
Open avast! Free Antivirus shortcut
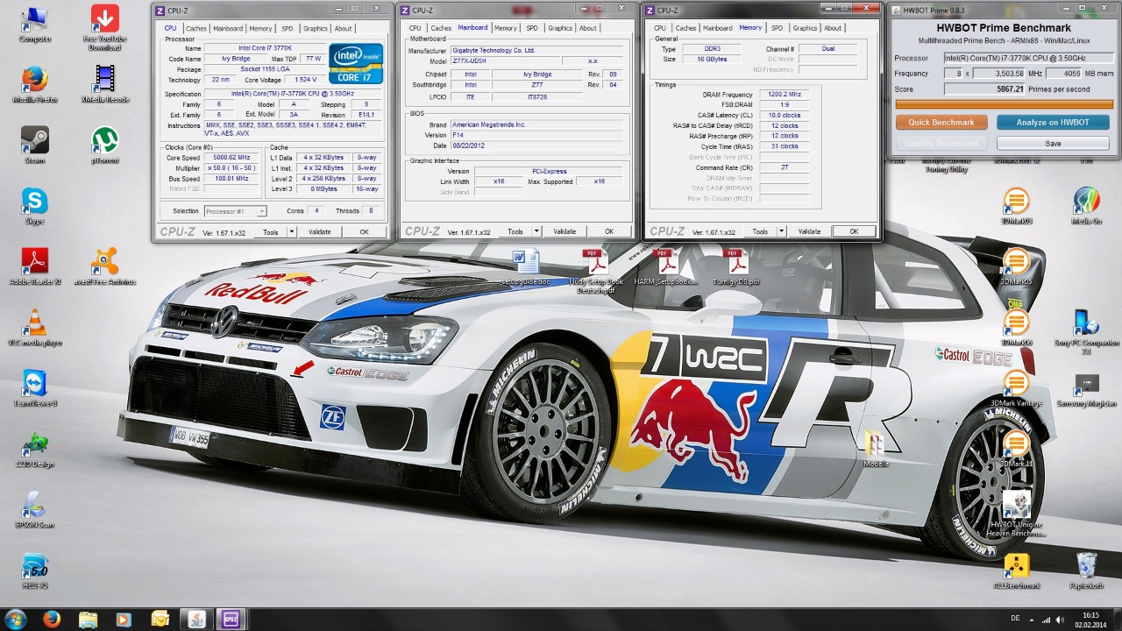pyautogui.click(x=105, y=266)
